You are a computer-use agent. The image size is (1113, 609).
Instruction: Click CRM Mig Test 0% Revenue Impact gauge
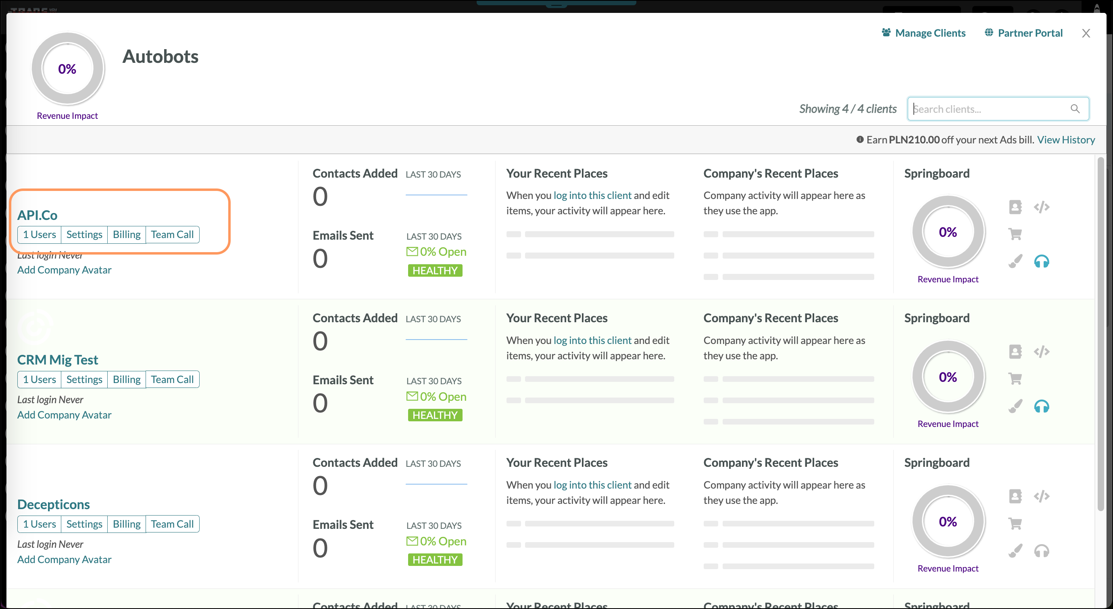[x=948, y=377]
